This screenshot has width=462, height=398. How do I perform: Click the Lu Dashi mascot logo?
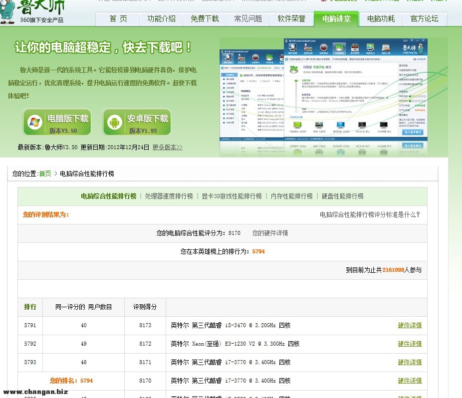[x=7, y=12]
